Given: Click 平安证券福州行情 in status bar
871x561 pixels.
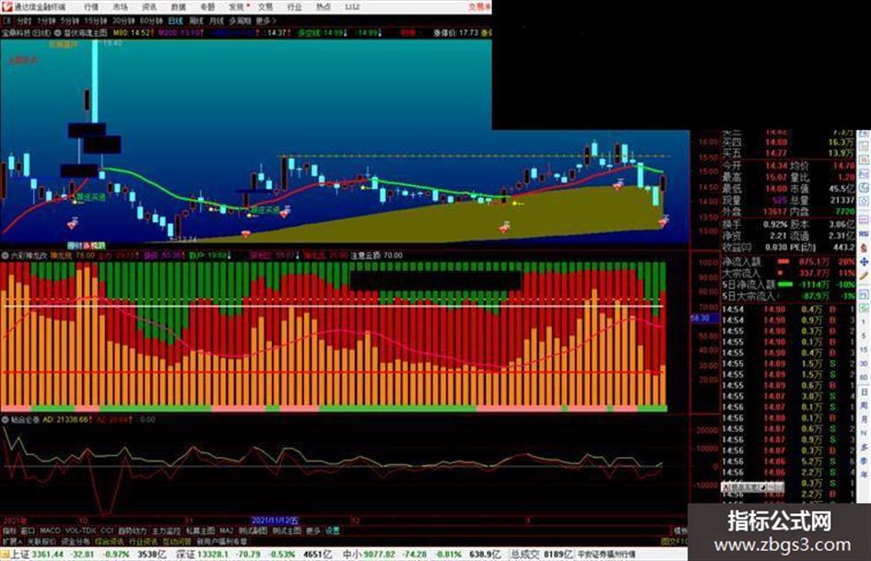Looking at the screenshot, I should (606, 555).
